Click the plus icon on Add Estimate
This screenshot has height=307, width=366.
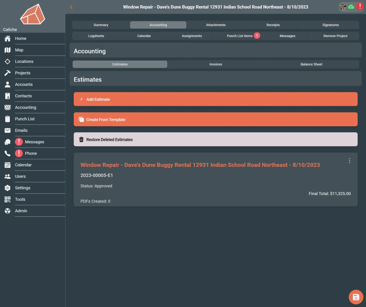pos(81,99)
